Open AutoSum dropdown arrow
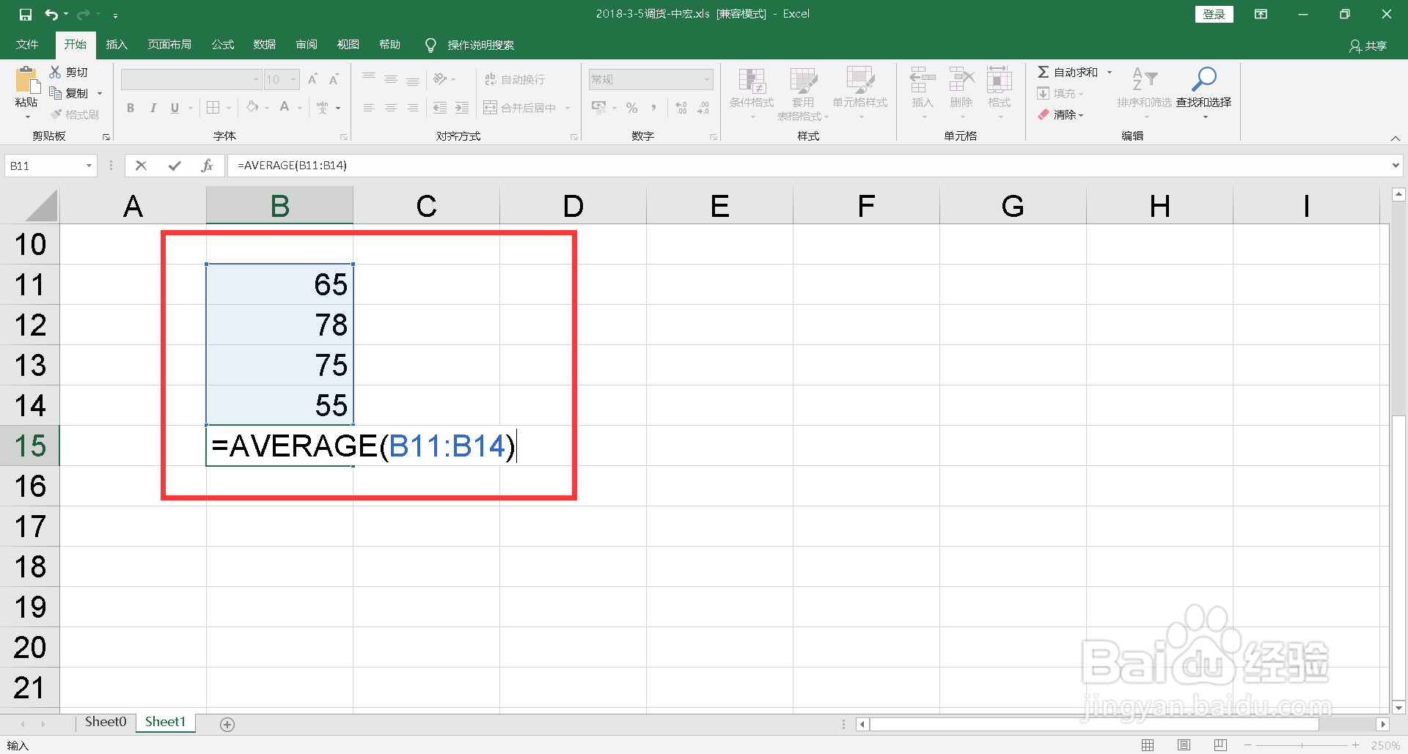 click(x=1110, y=72)
